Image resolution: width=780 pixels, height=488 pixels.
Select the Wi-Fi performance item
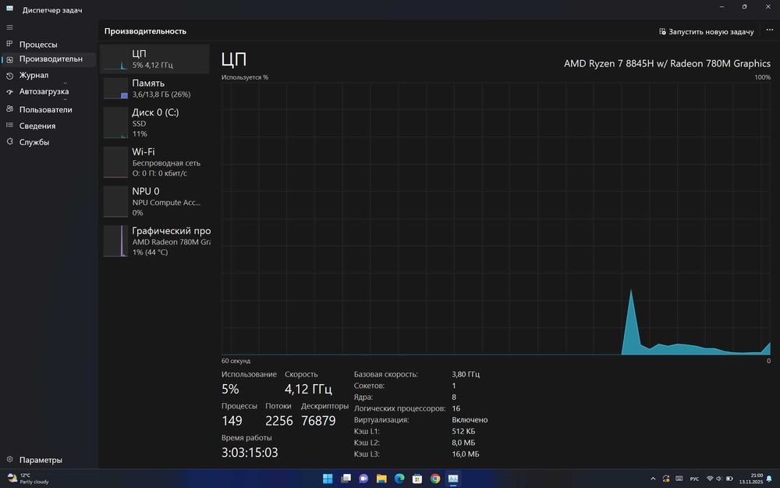(x=154, y=162)
